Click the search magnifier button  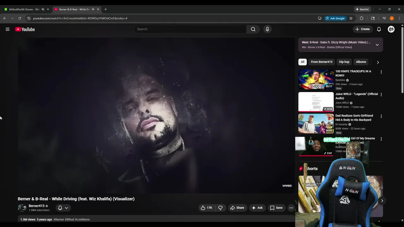click(253, 29)
